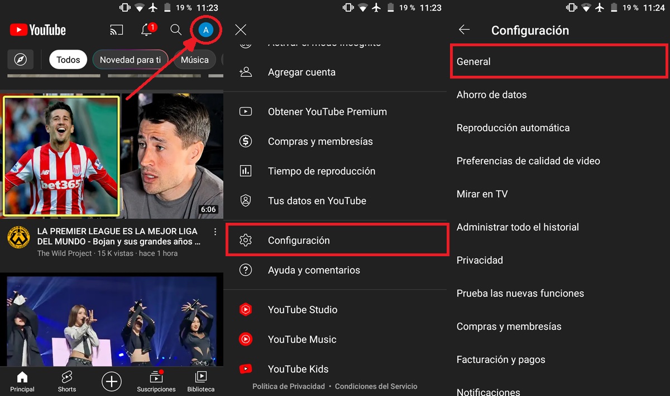Switch to the Shorts tab
Screen dimensions: 670x396
[x=66, y=382]
